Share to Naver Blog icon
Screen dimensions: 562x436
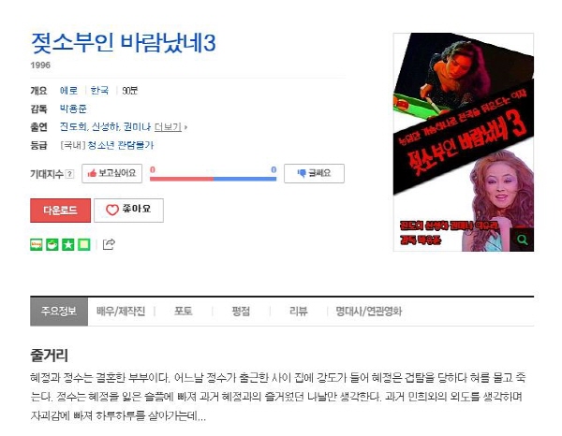[37, 244]
